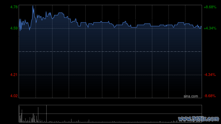
Task: Click the second tallest volume bar
Action: point(38,115)
